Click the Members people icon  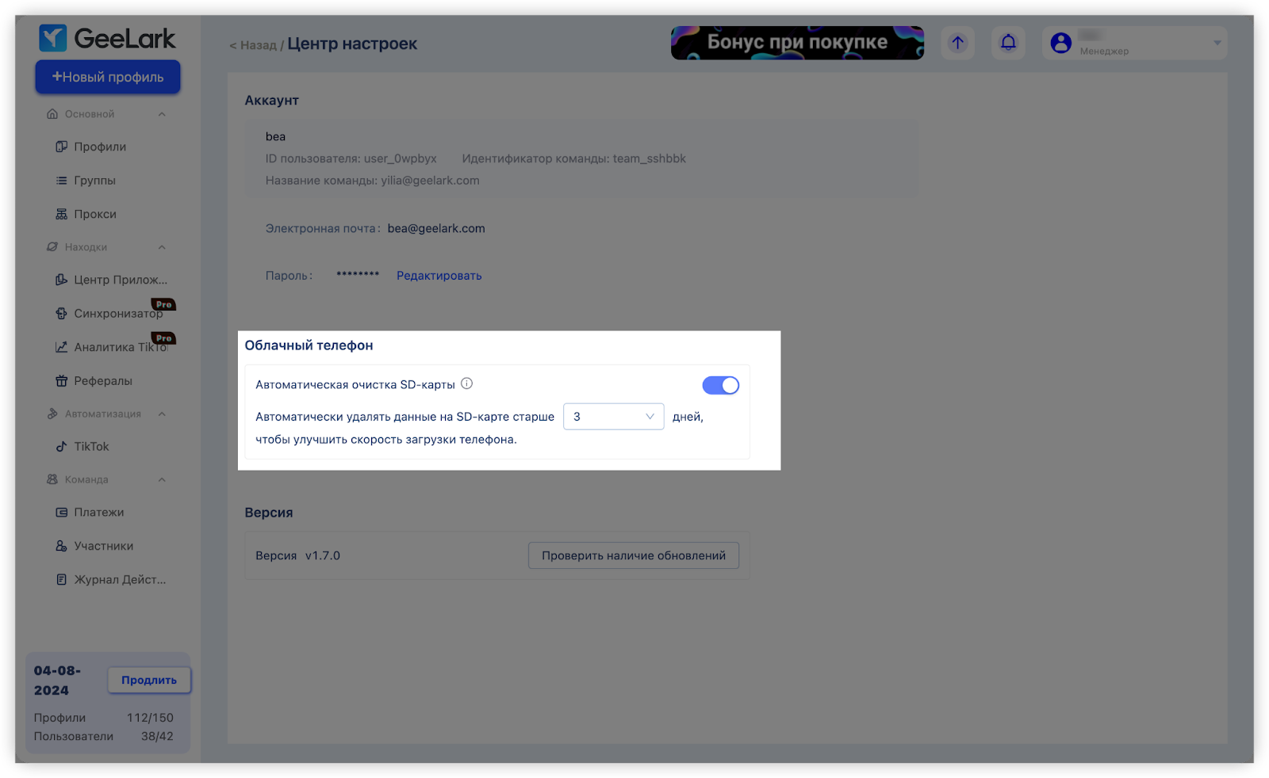tap(61, 546)
